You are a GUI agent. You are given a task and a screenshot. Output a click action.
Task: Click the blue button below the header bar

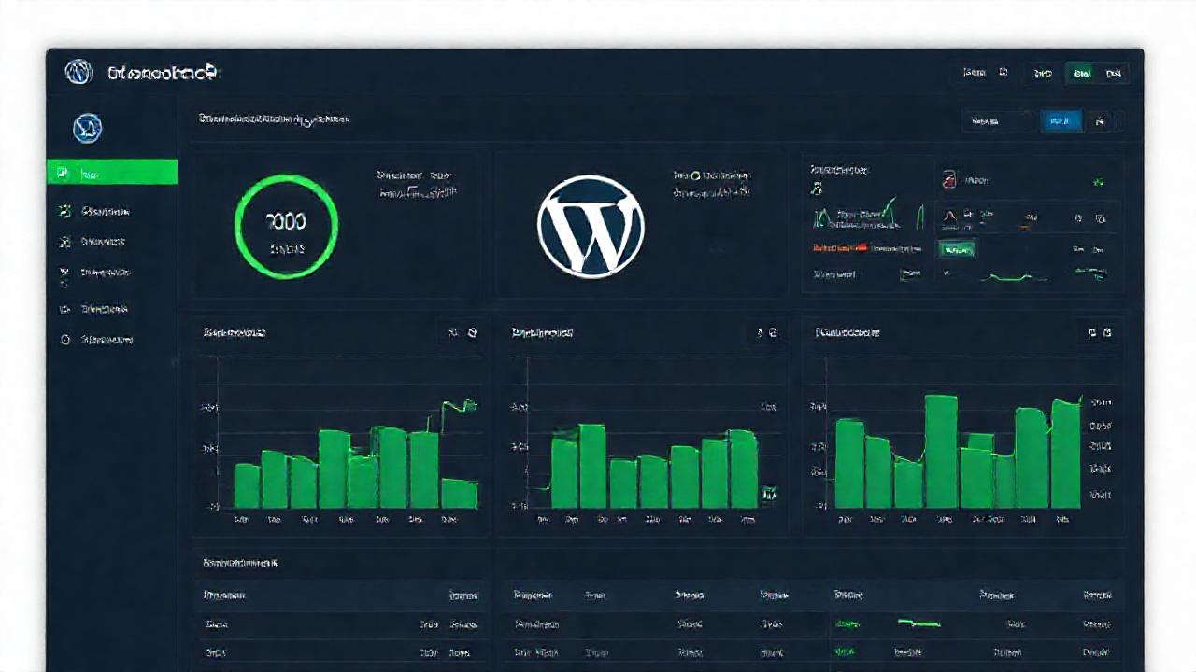[x=1060, y=120]
